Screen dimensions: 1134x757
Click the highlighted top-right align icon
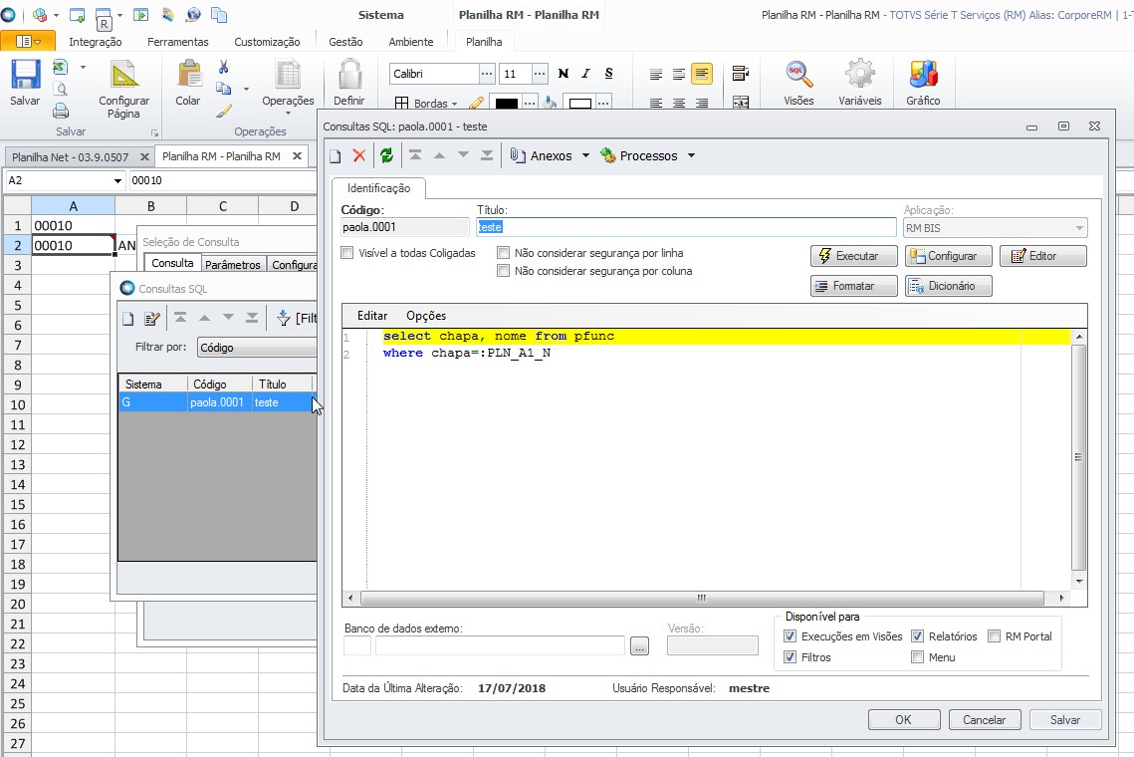(702, 74)
